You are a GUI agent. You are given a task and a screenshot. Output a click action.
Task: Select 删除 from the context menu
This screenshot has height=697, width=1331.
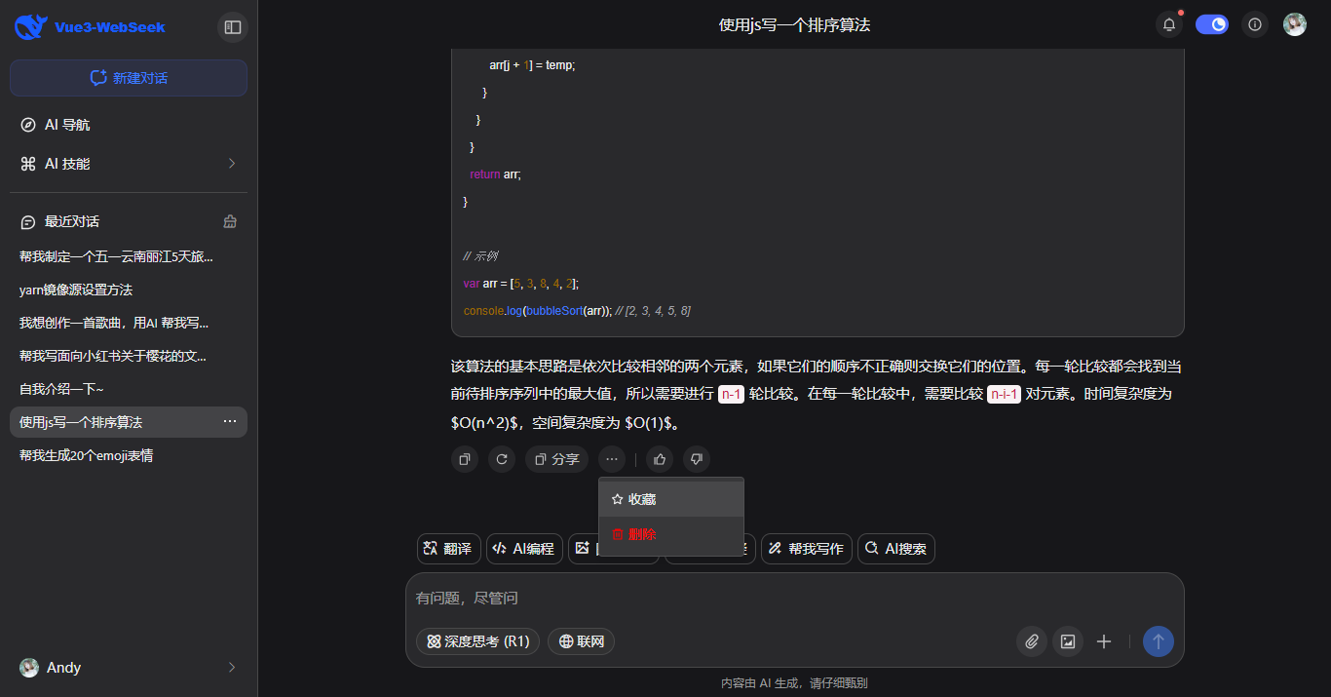pos(634,535)
